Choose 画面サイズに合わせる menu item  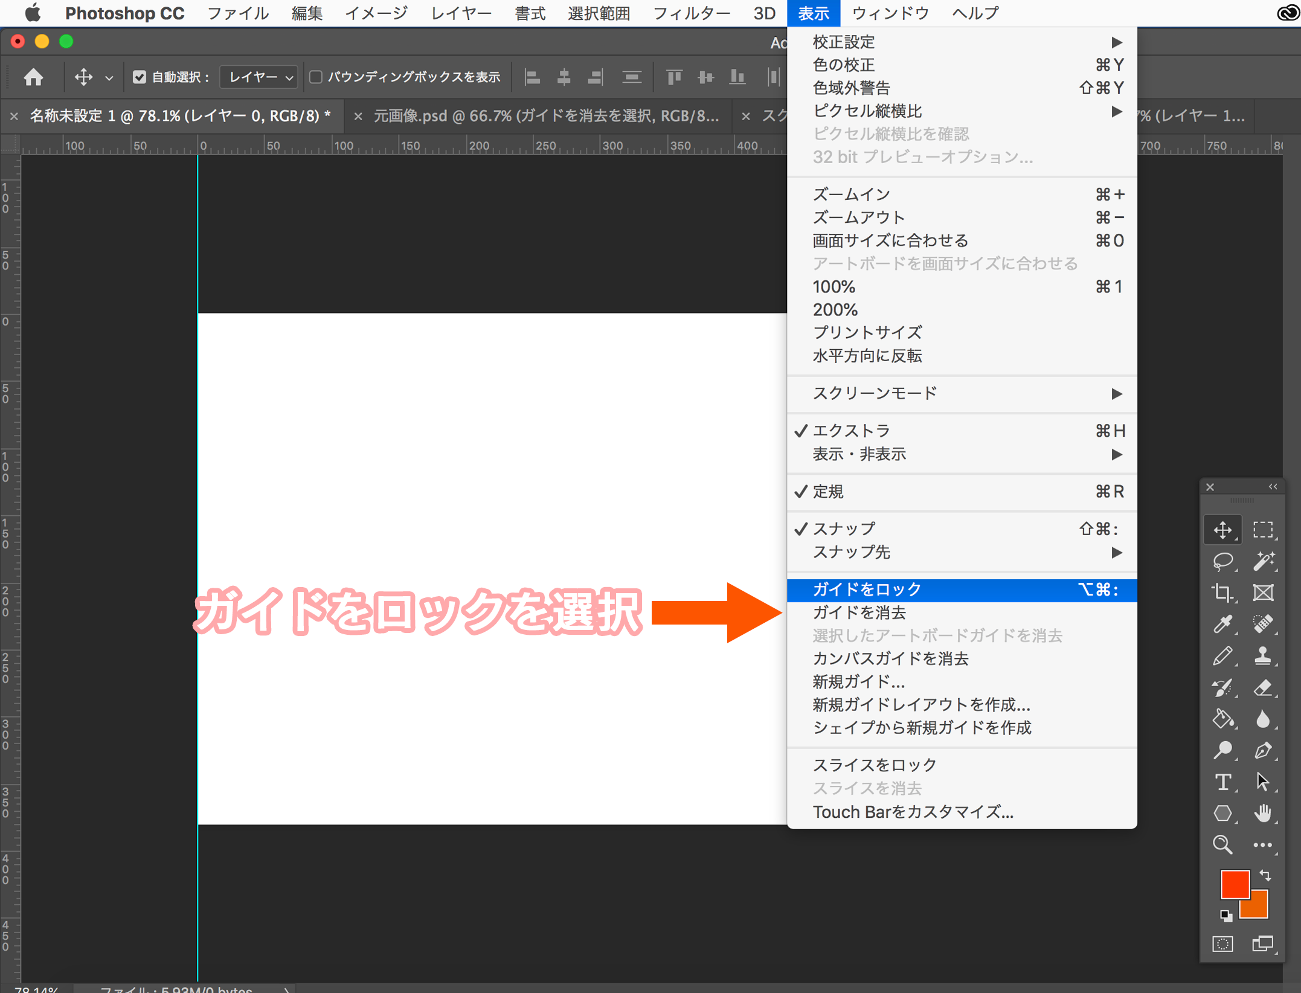pos(962,240)
